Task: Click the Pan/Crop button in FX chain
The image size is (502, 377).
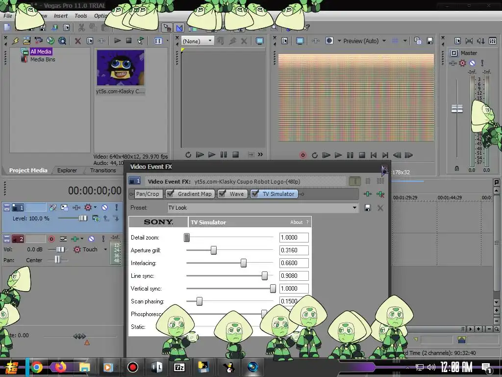Action: point(147,193)
